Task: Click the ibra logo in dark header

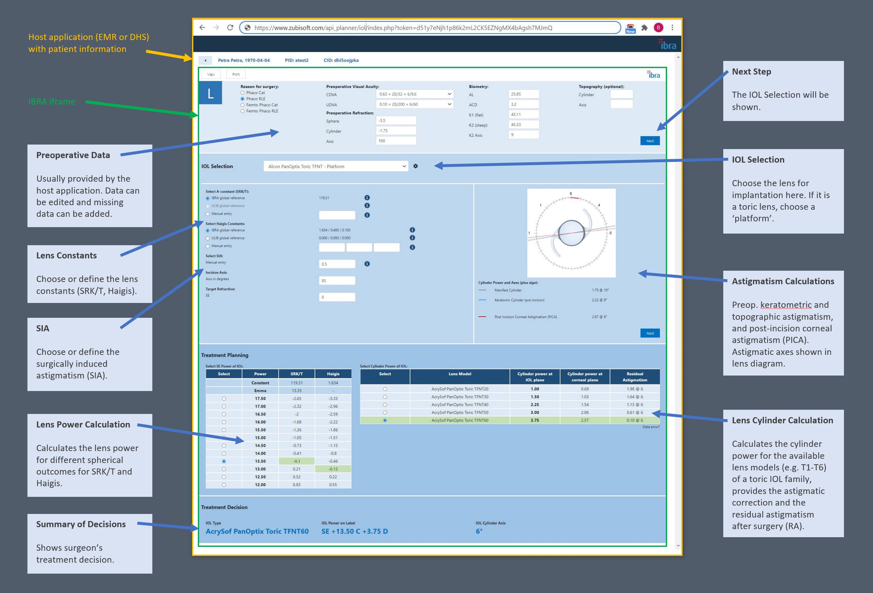Action: (x=667, y=44)
